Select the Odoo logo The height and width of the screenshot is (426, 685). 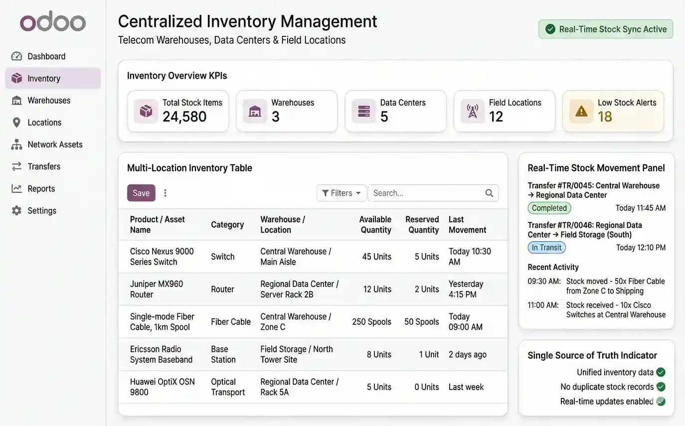pyautogui.click(x=53, y=21)
